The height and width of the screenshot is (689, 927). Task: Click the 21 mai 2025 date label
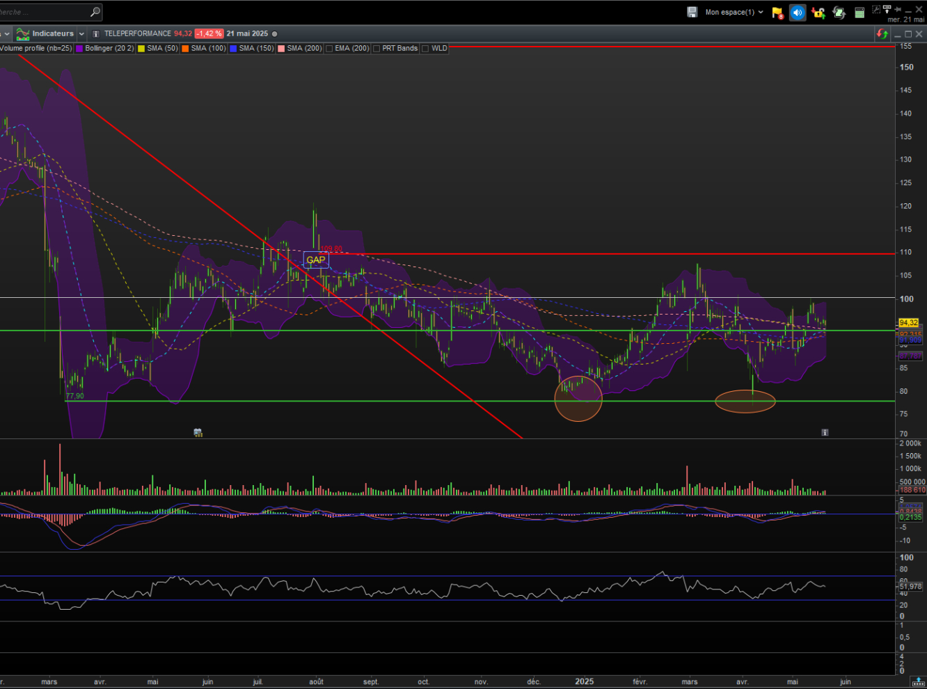(x=247, y=33)
